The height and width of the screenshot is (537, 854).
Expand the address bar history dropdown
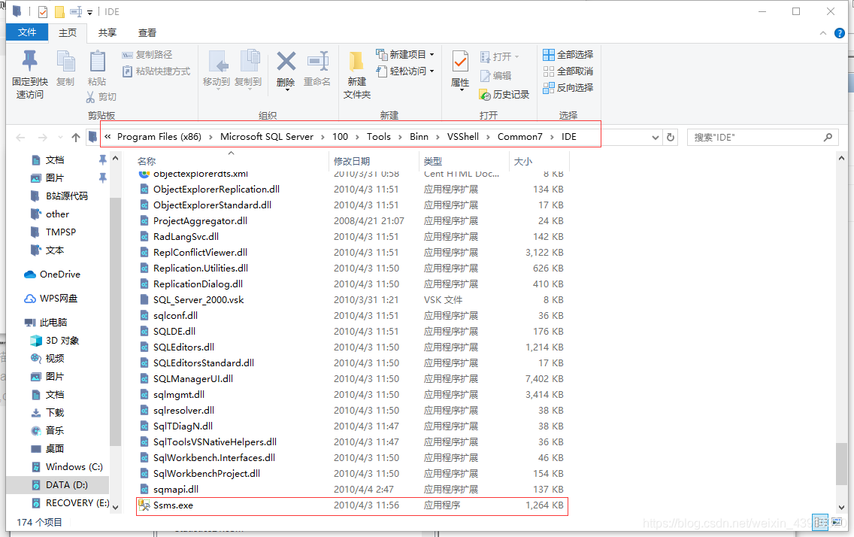click(x=656, y=137)
